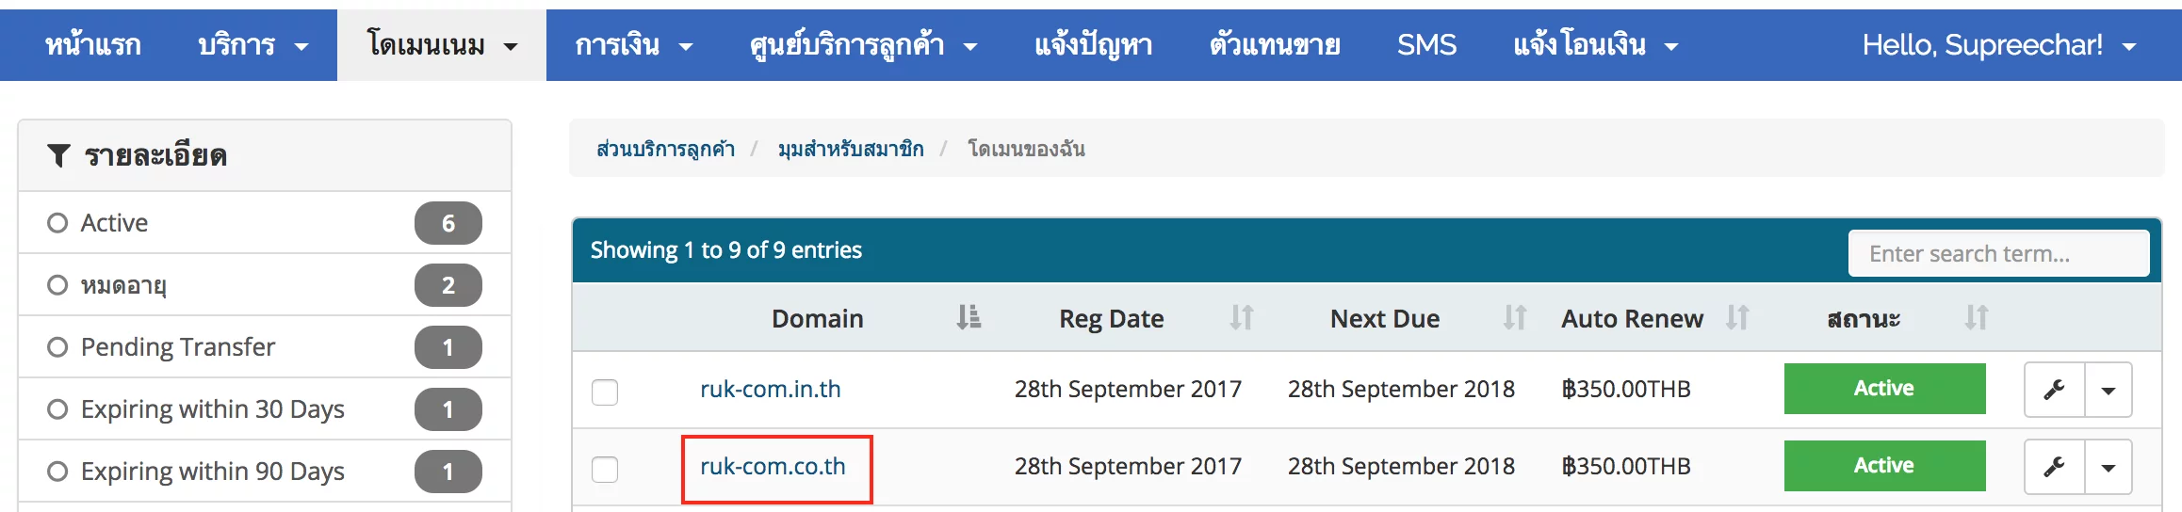Sort by Auto Renew arrows icon

(1737, 318)
